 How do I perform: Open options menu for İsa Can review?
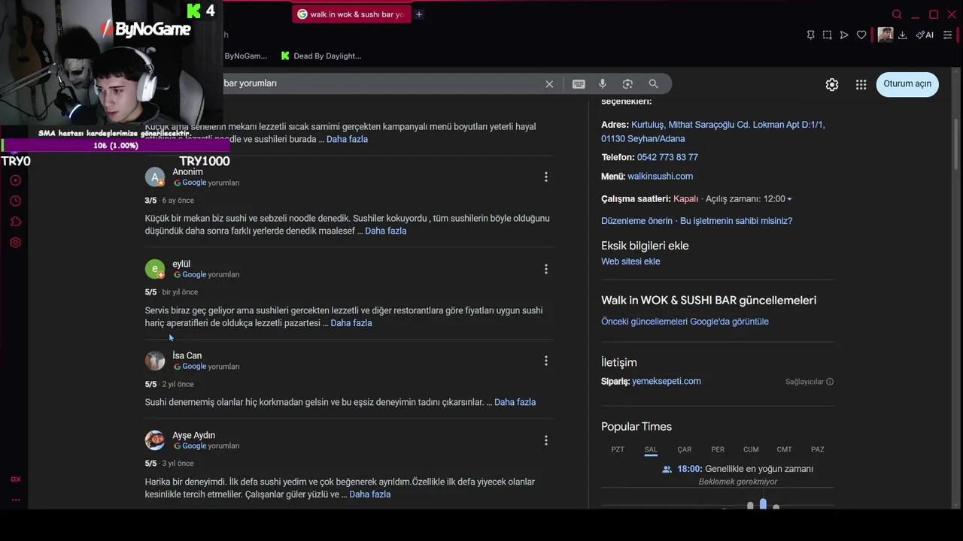[546, 361]
